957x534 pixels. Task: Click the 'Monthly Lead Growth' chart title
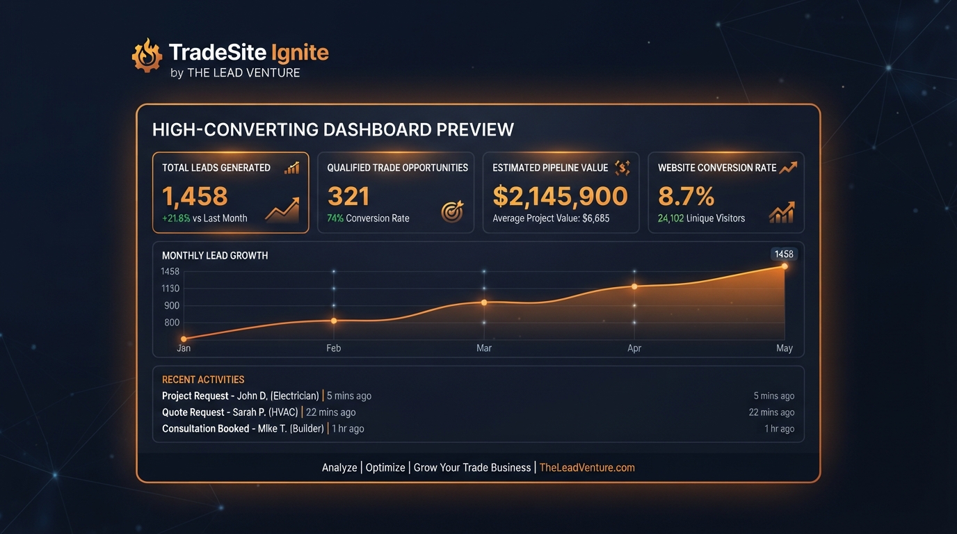coord(215,255)
